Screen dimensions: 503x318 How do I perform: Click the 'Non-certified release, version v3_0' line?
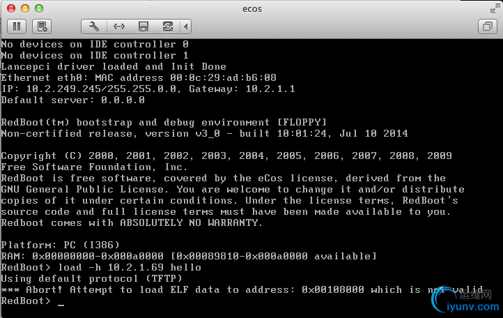[204, 133]
